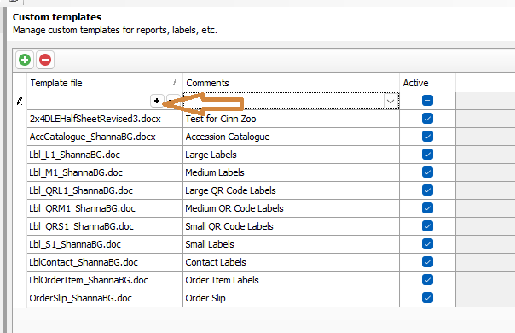The height and width of the screenshot is (333, 515).
Task: Select 2x4DLEHalfSheetRevised3.docx file cell
Action: pos(105,119)
